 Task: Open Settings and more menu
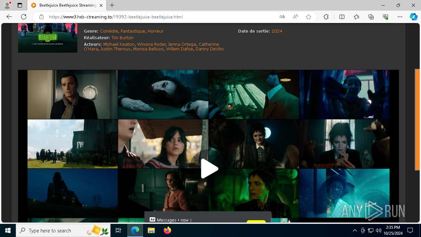[400, 17]
